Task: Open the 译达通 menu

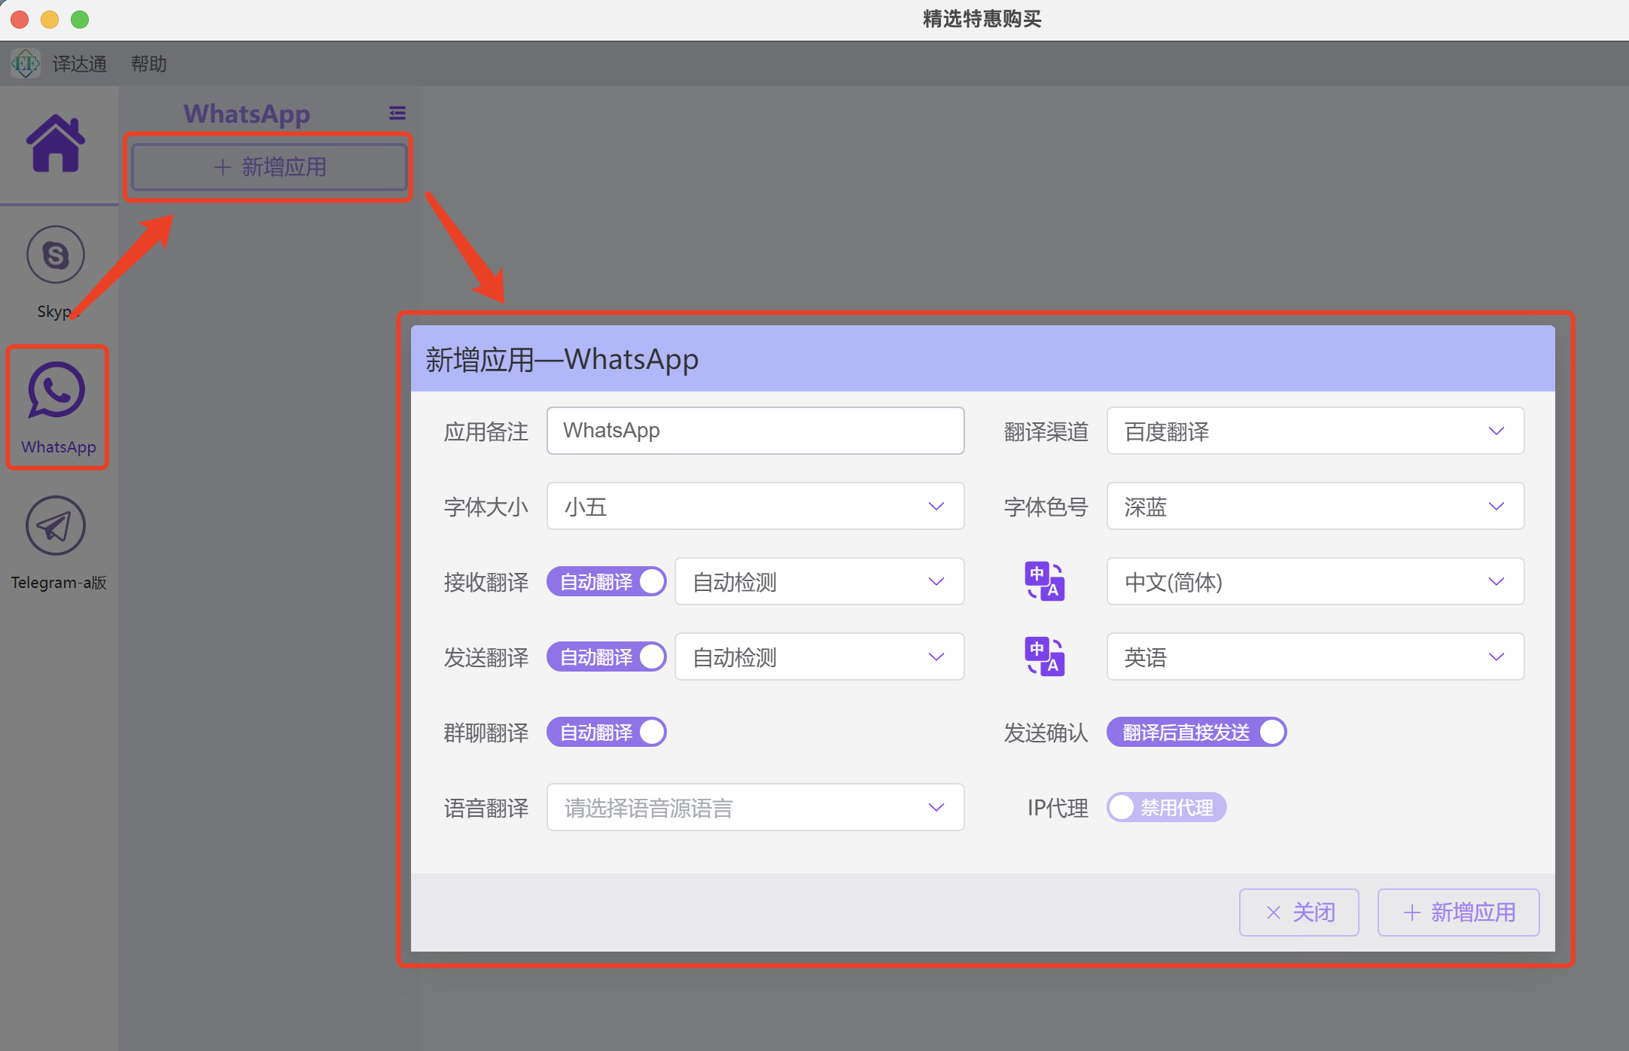Action: pyautogui.click(x=80, y=64)
